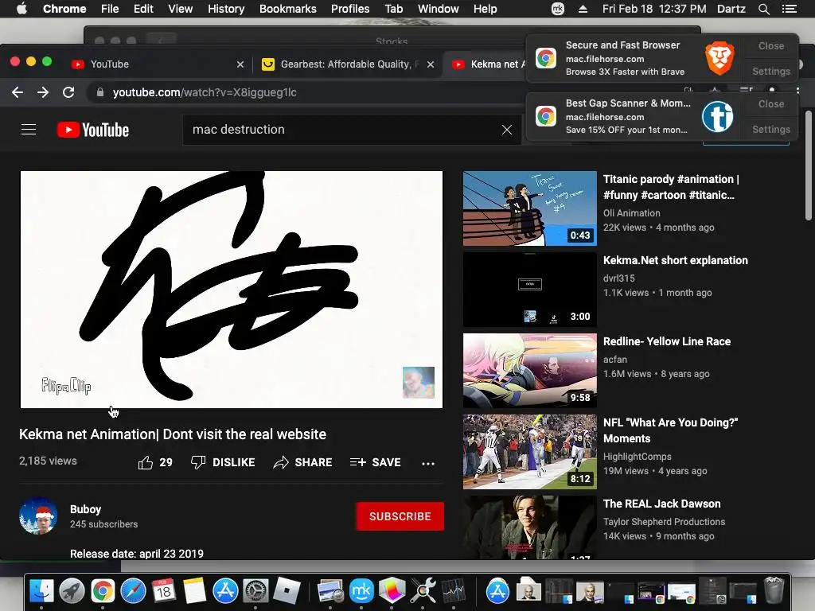Reload the current page
The image size is (815, 611).
[68, 92]
